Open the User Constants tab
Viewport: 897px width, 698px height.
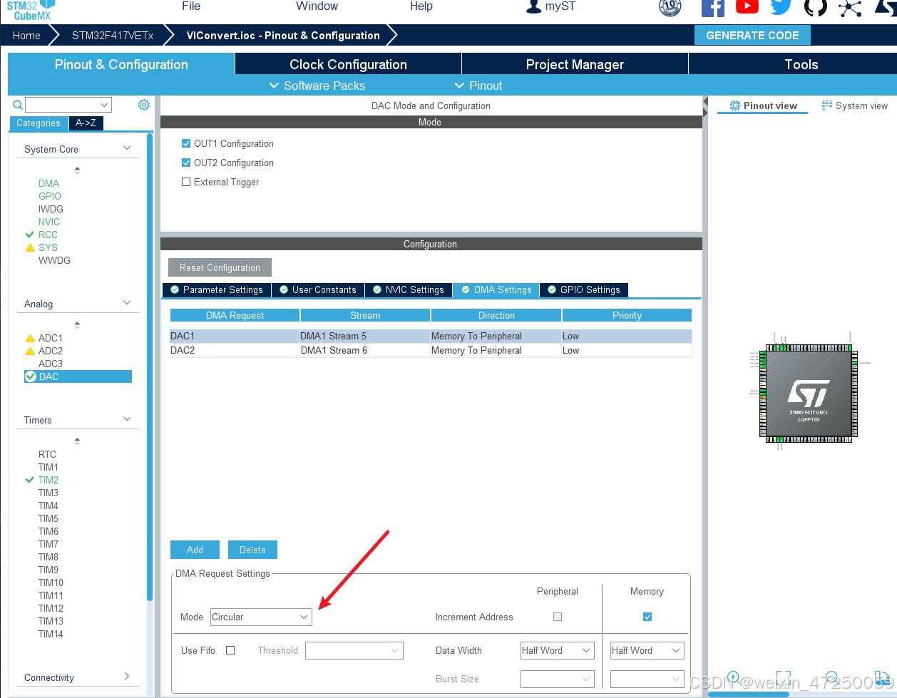click(x=318, y=290)
